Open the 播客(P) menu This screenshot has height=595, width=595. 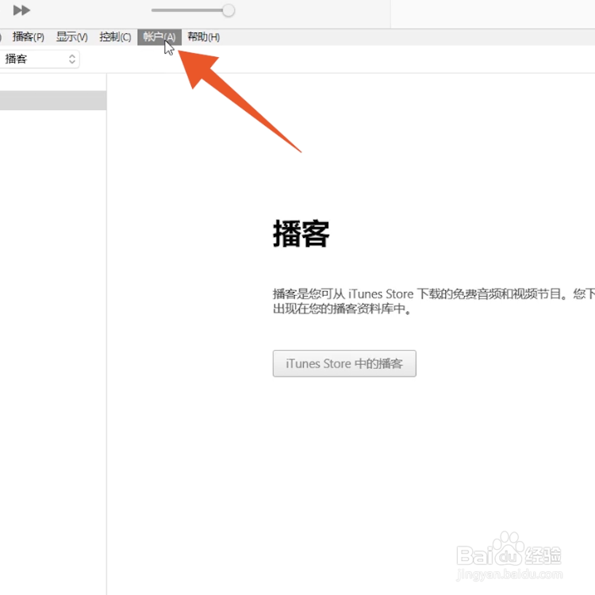[x=28, y=37]
